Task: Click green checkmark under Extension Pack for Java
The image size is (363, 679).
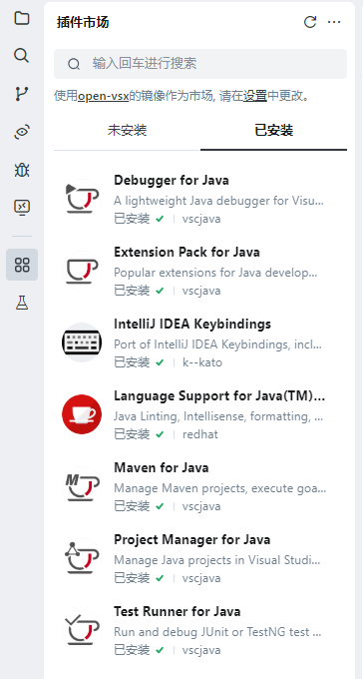Action: click(x=160, y=291)
